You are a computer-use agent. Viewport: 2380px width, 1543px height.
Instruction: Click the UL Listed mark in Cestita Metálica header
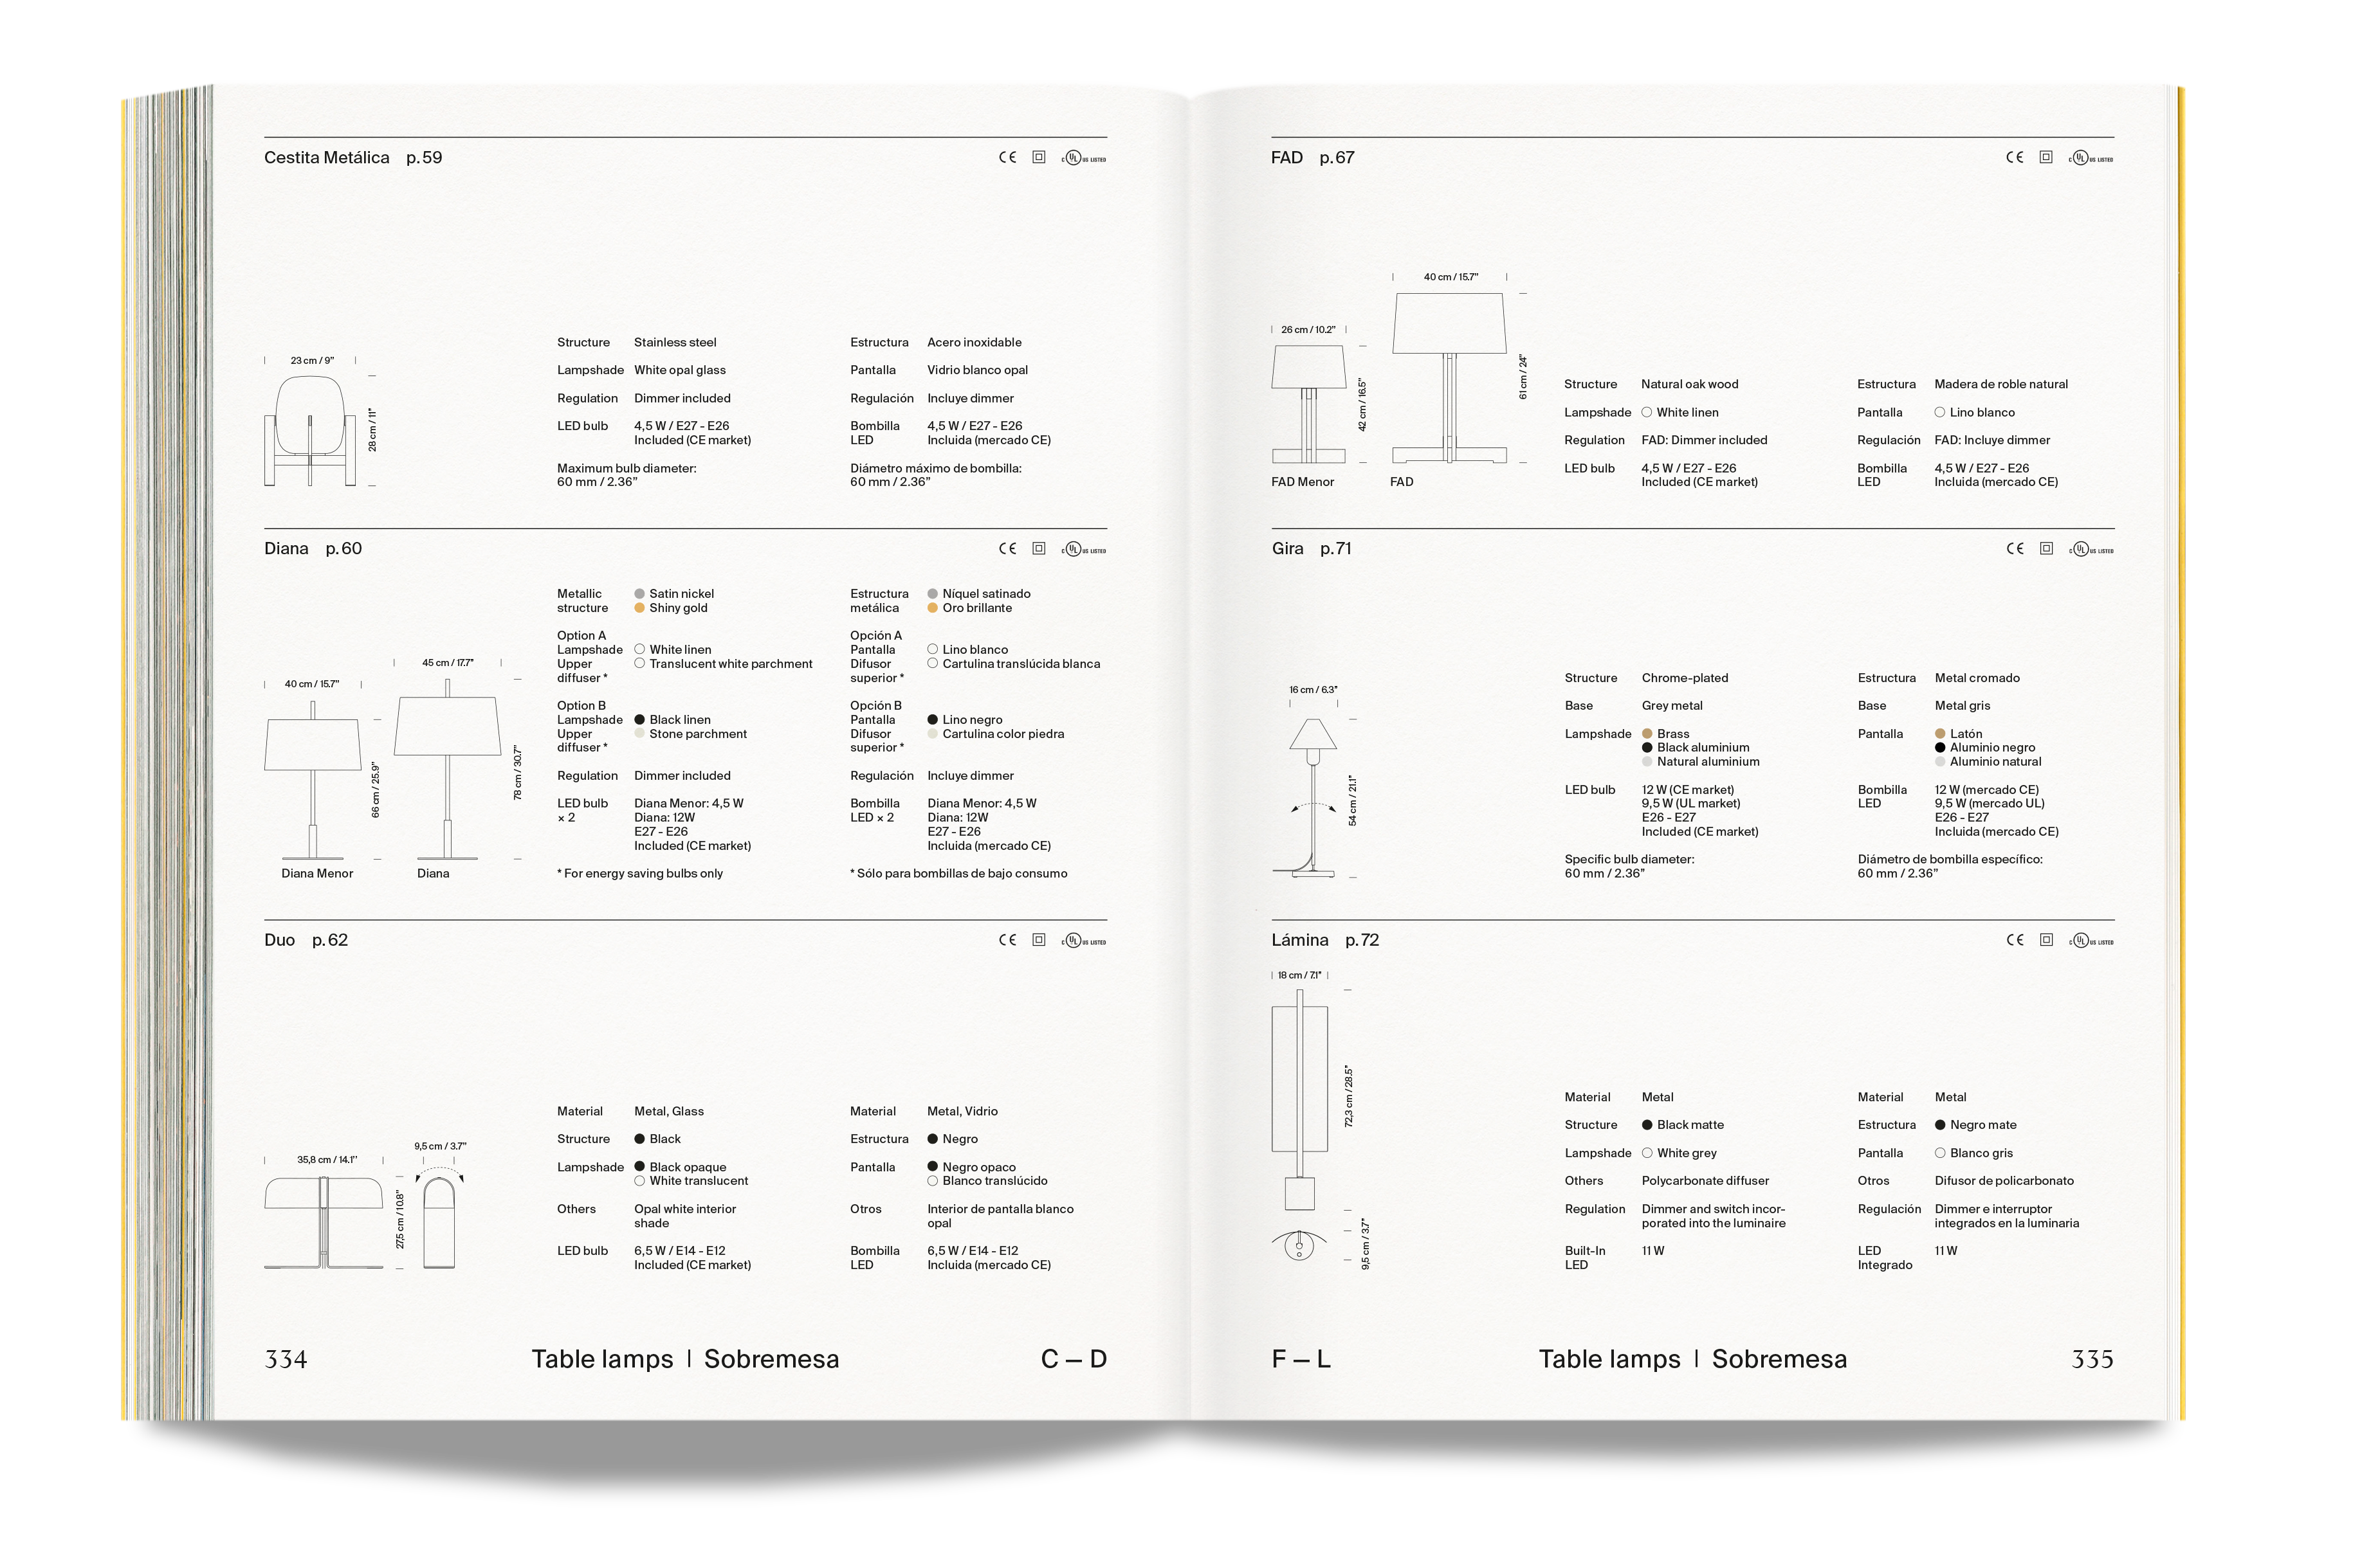coord(1084,158)
